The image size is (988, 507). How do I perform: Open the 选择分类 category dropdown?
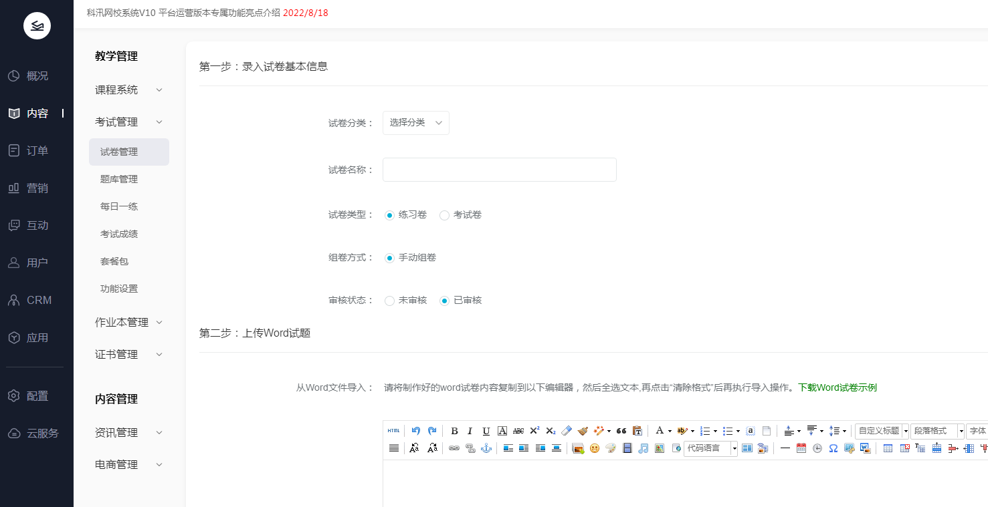(415, 122)
